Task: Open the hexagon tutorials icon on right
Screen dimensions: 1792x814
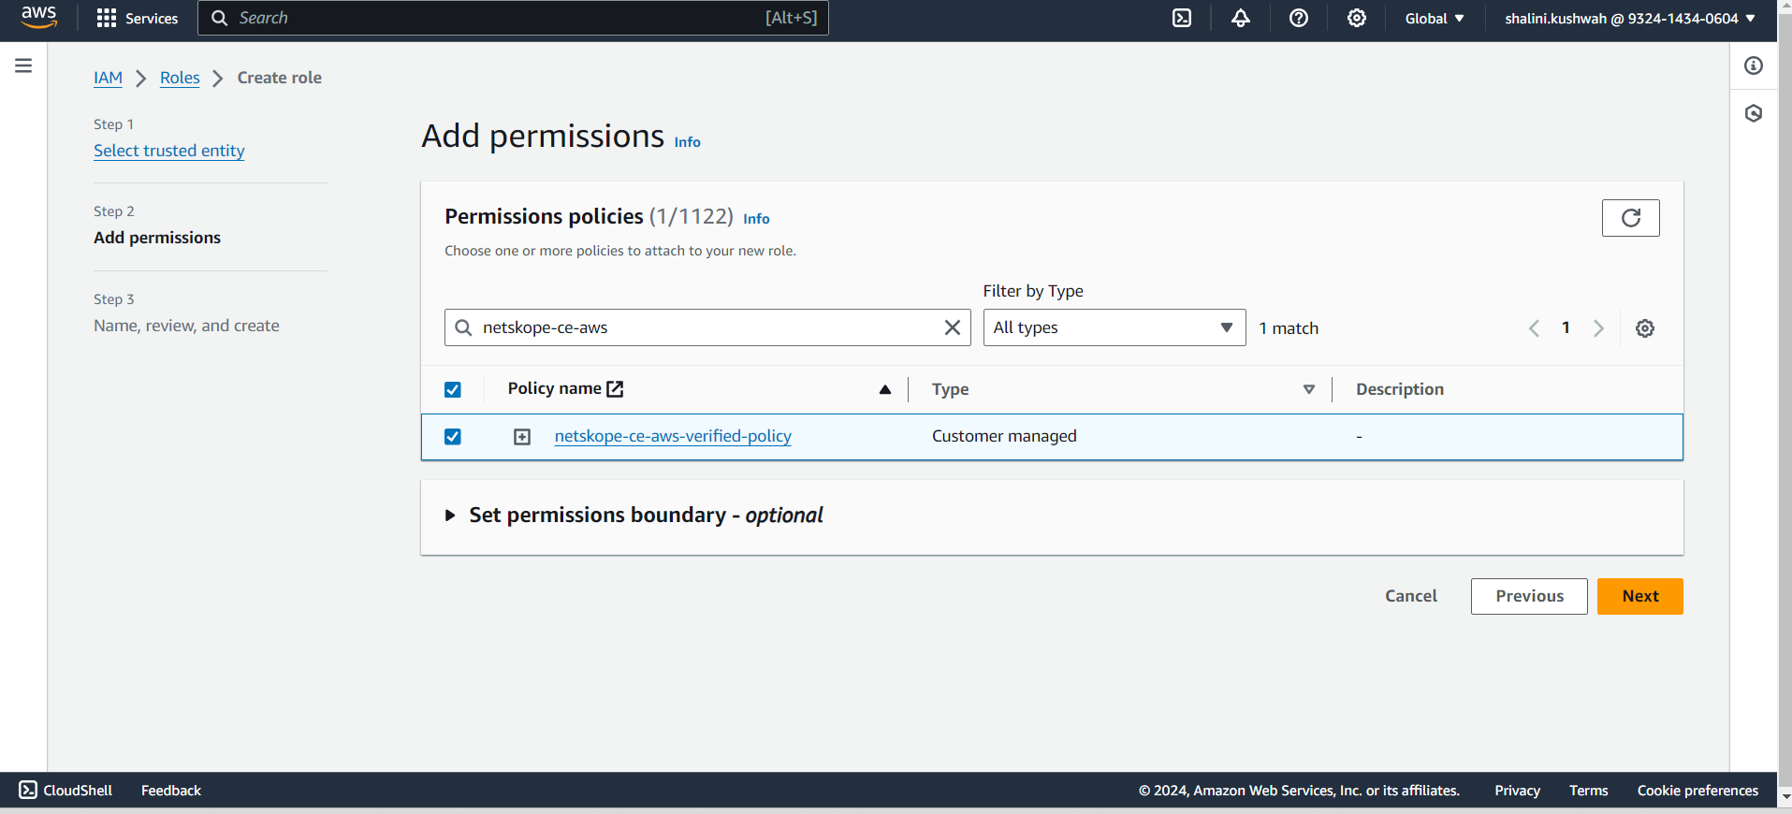Action: tap(1753, 113)
